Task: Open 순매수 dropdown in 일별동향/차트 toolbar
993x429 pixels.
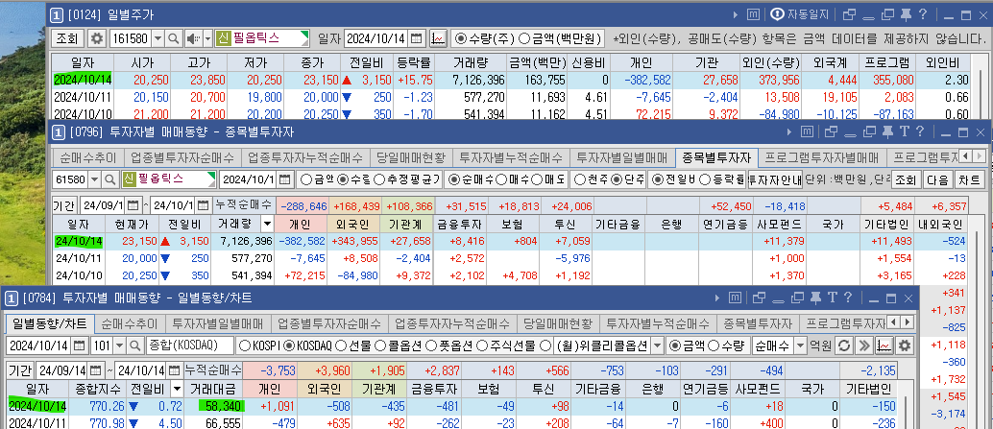Action: point(800,346)
